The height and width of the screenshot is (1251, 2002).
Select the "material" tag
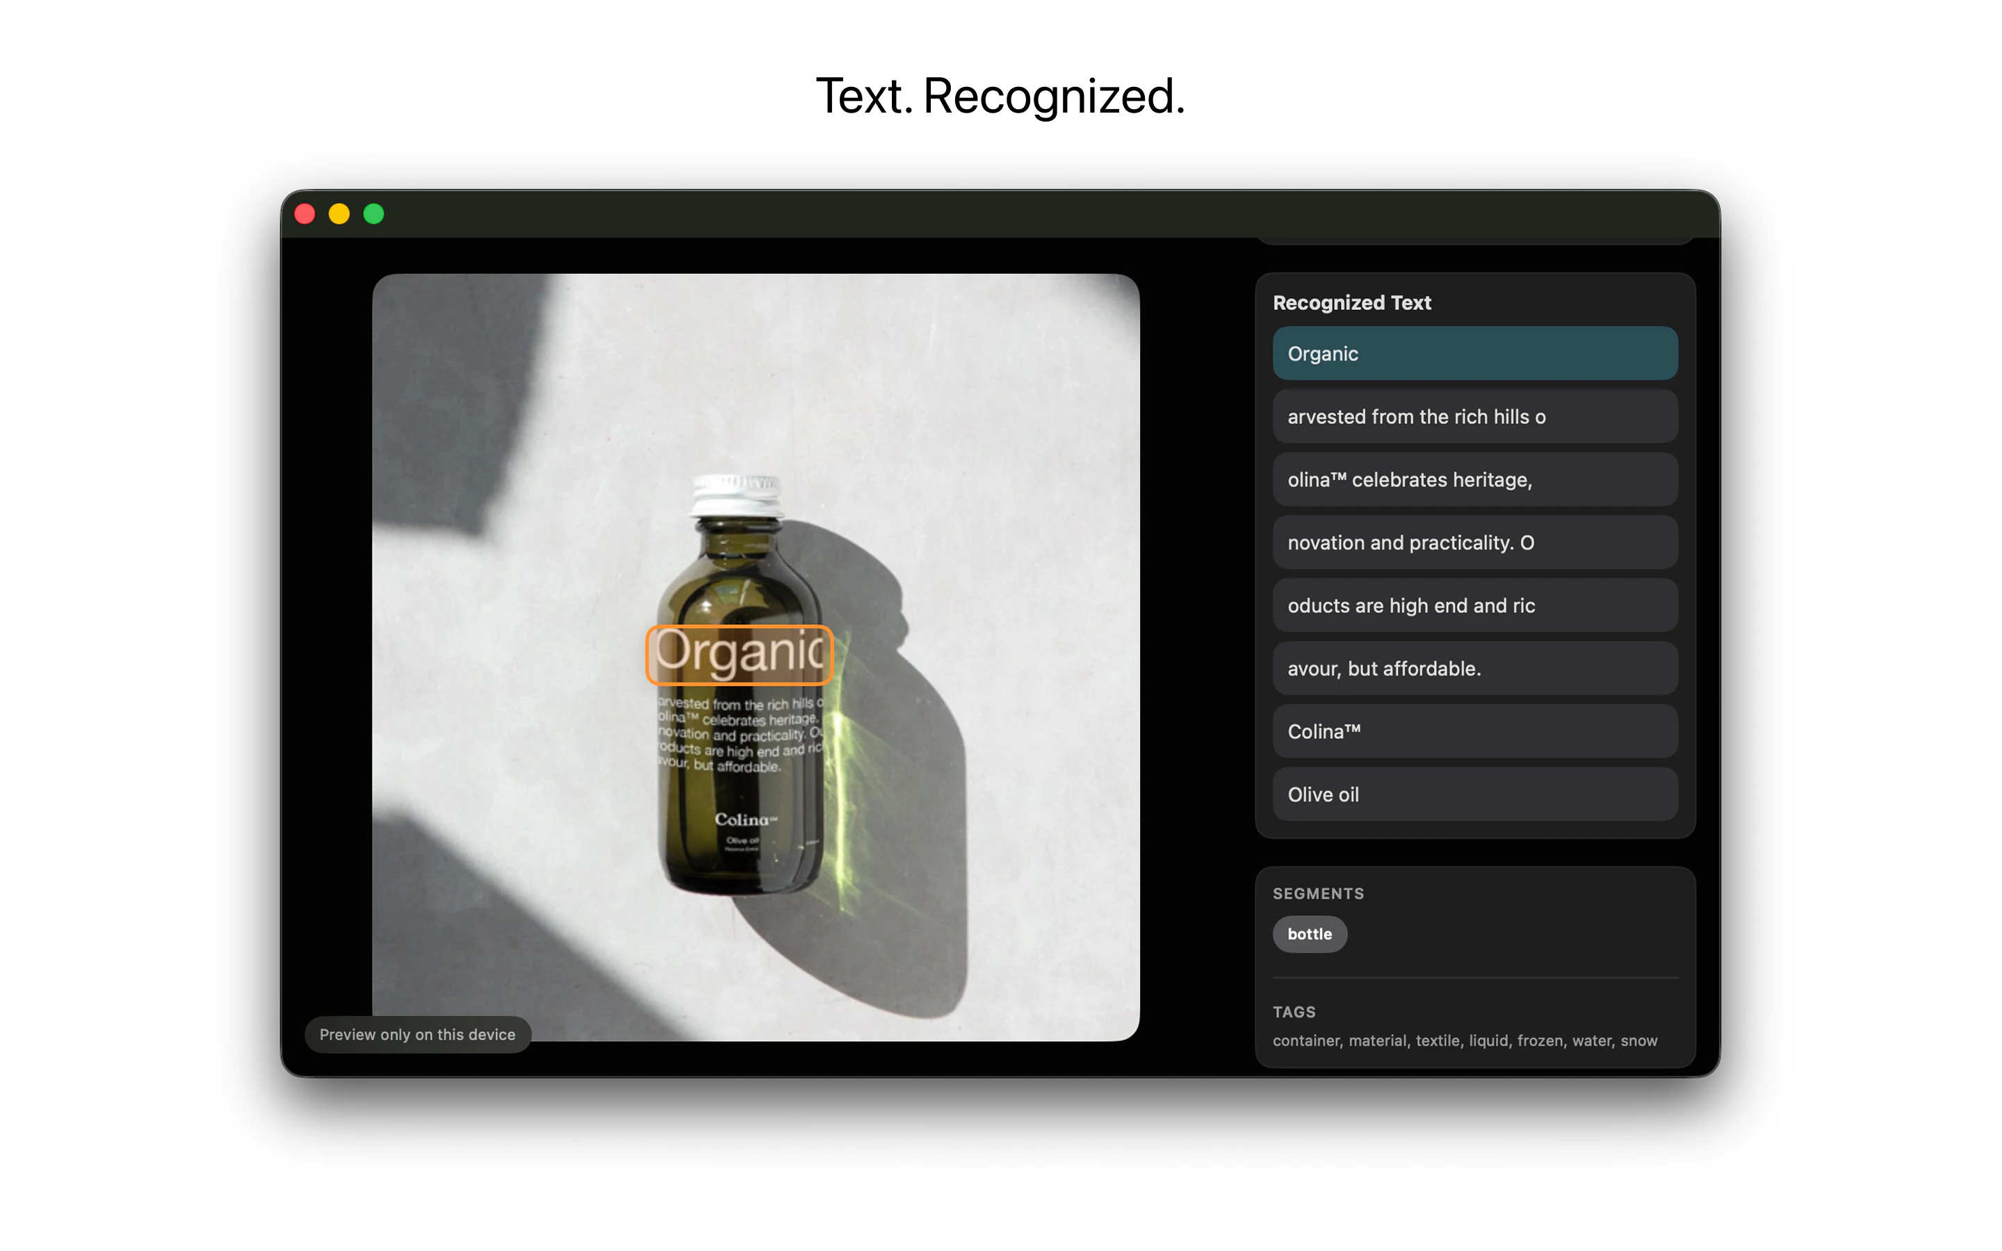[1377, 1041]
